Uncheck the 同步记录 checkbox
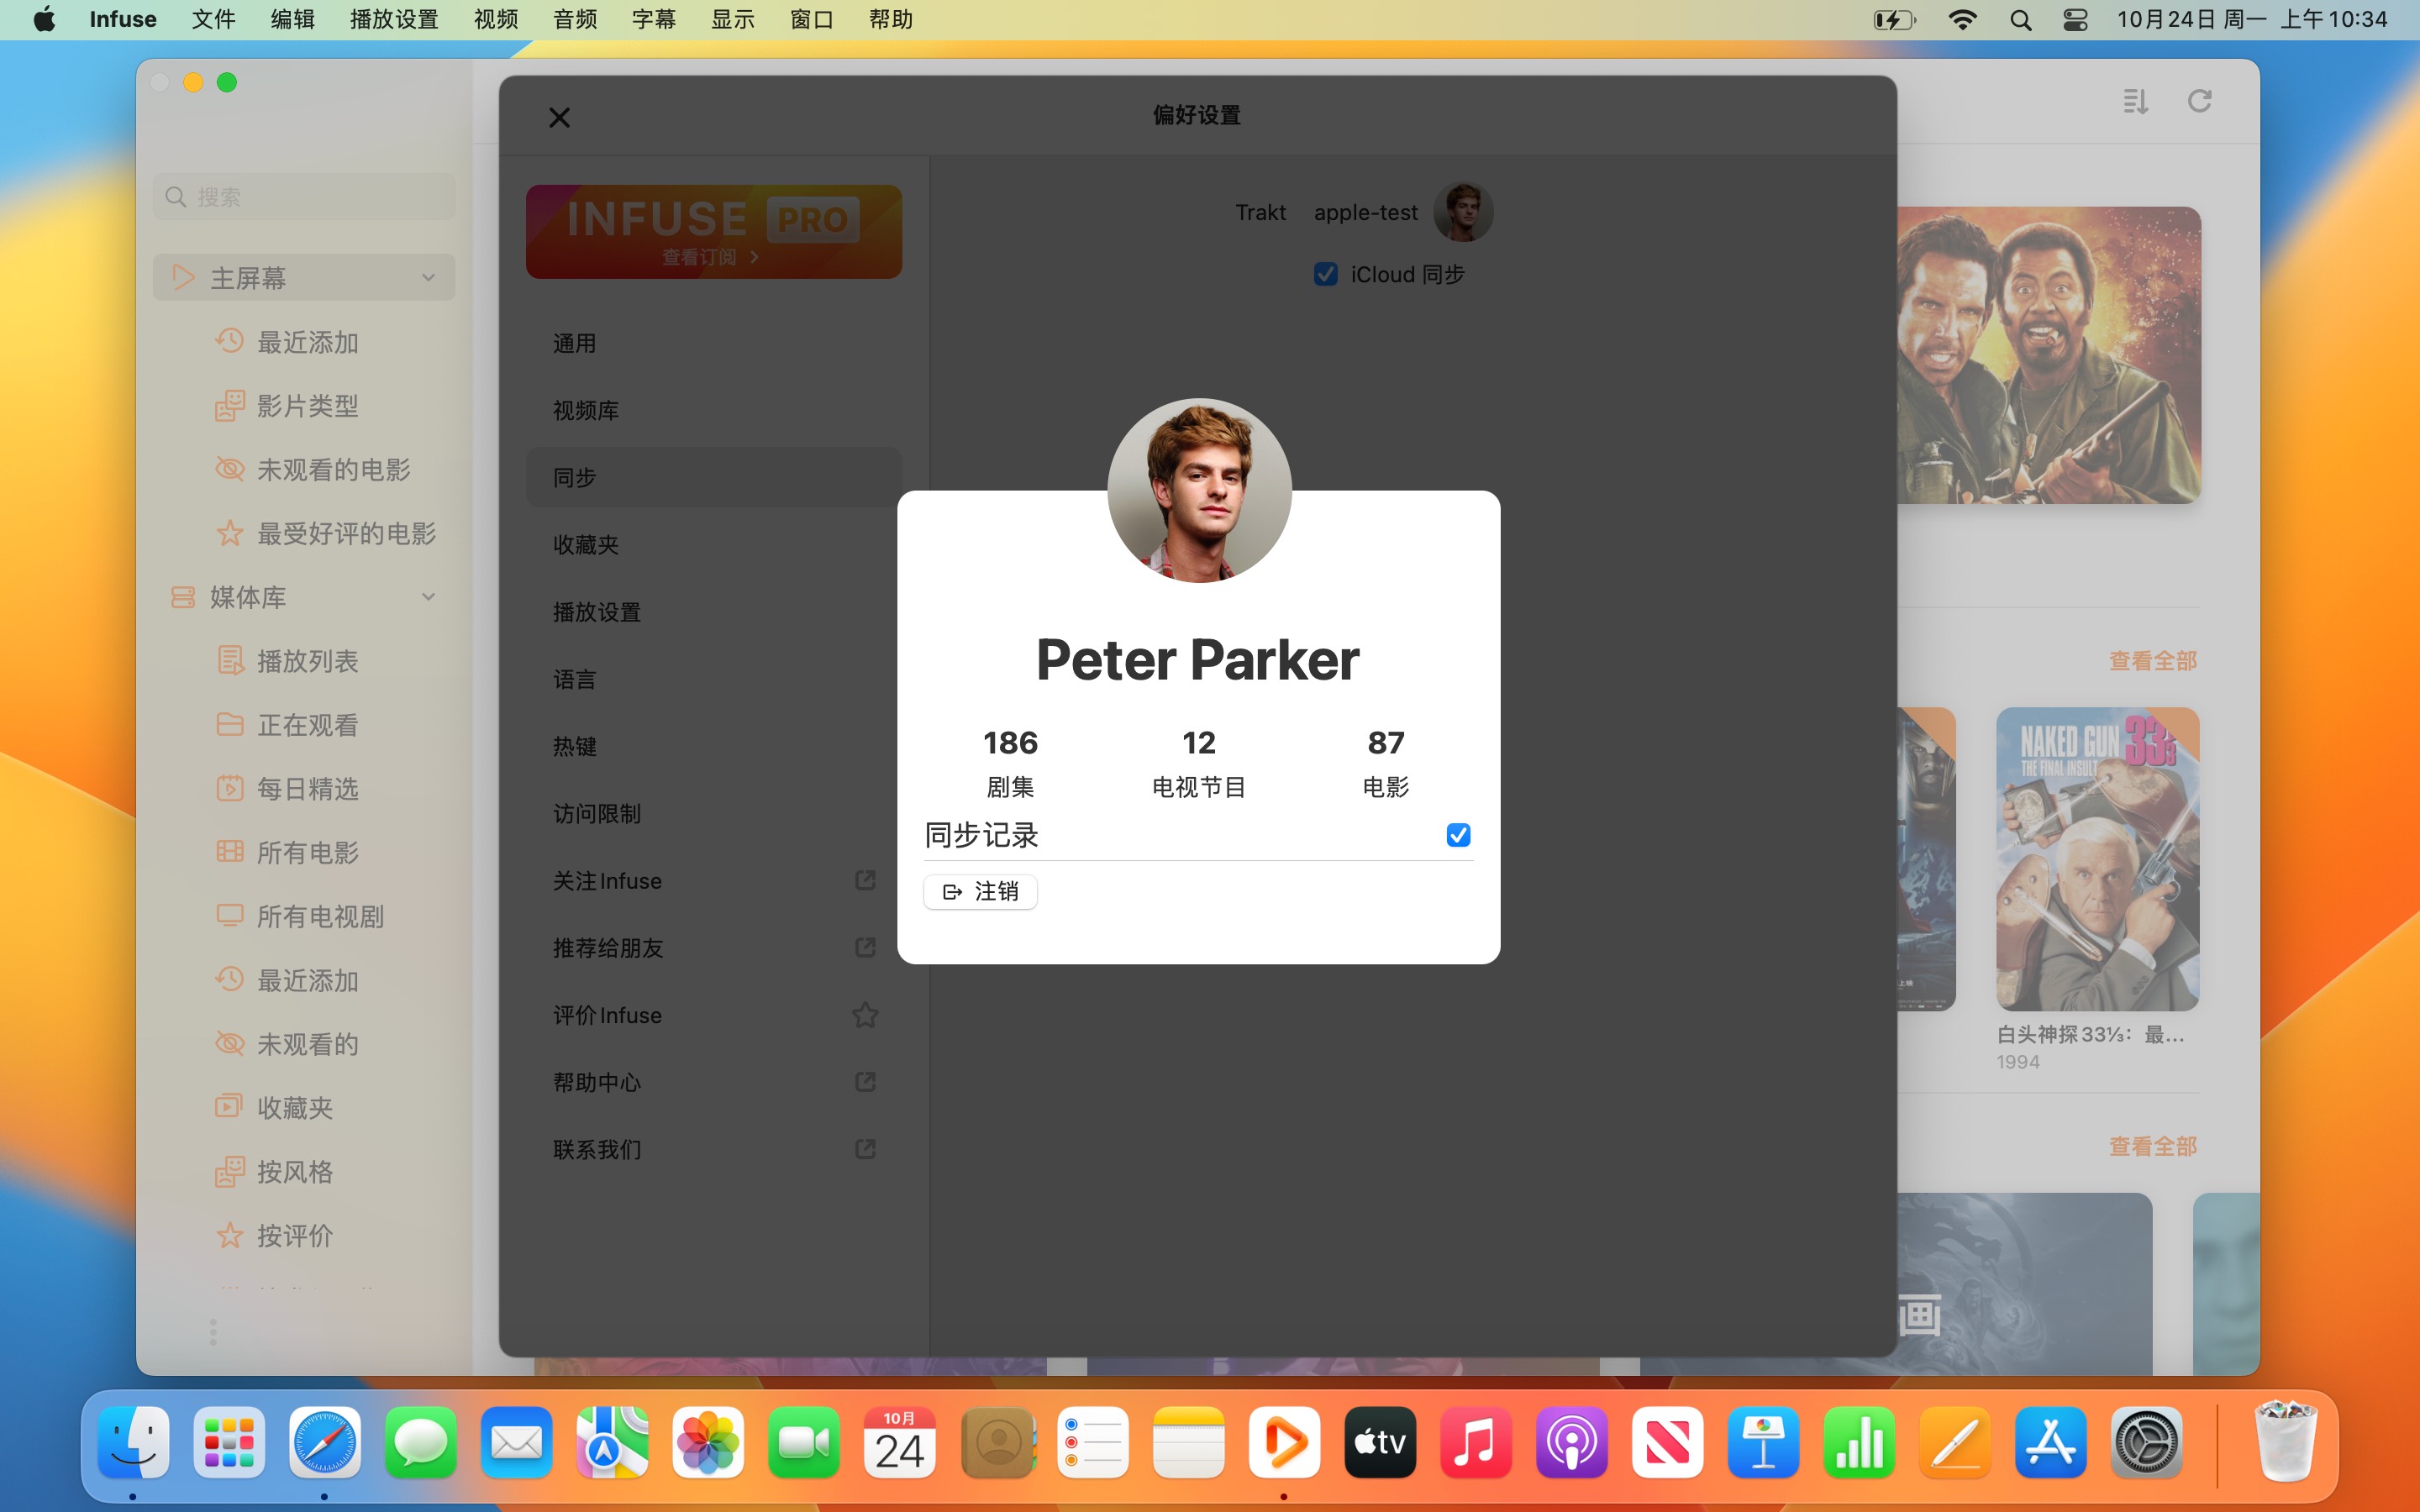 pos(1458,835)
